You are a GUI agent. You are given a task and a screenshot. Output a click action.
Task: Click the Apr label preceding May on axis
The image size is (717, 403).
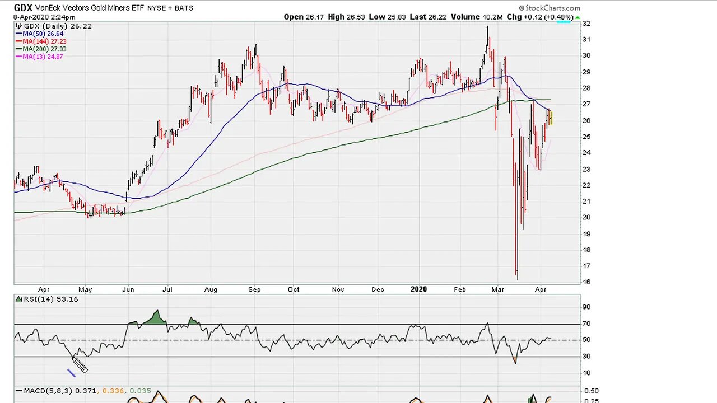(x=44, y=289)
